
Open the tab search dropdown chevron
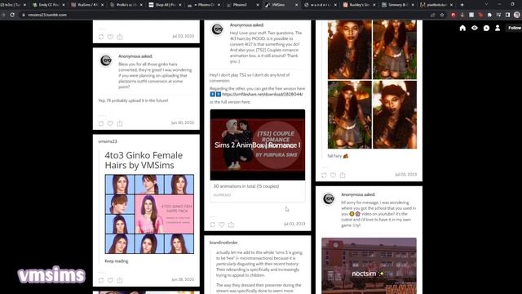486,5
